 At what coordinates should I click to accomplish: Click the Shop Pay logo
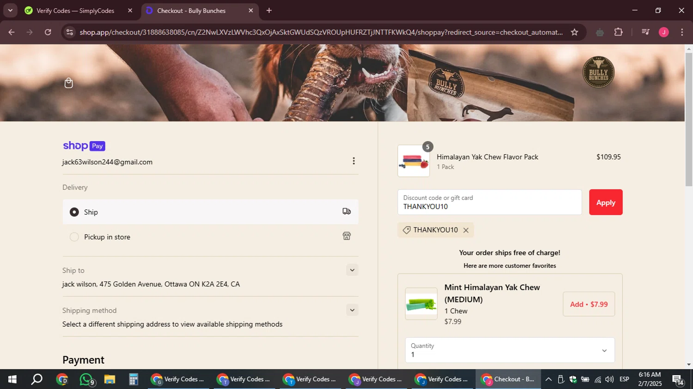tap(84, 146)
